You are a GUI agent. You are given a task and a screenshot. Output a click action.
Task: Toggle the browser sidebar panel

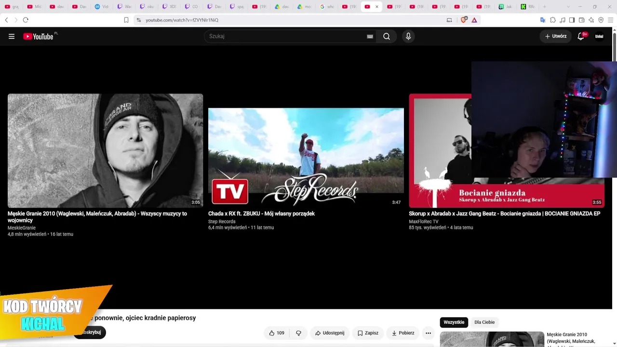[572, 20]
